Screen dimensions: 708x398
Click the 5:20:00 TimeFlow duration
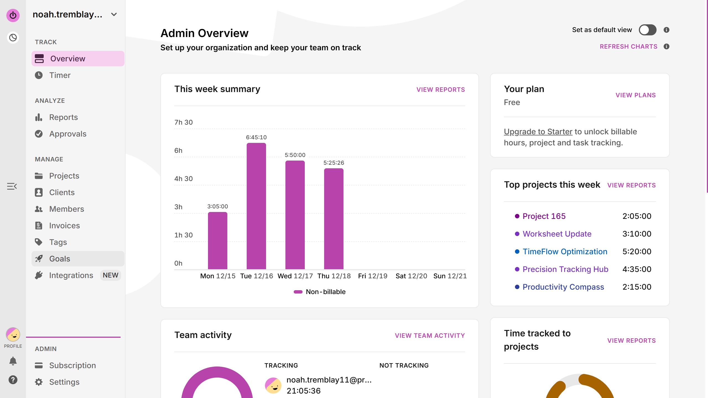637,252
